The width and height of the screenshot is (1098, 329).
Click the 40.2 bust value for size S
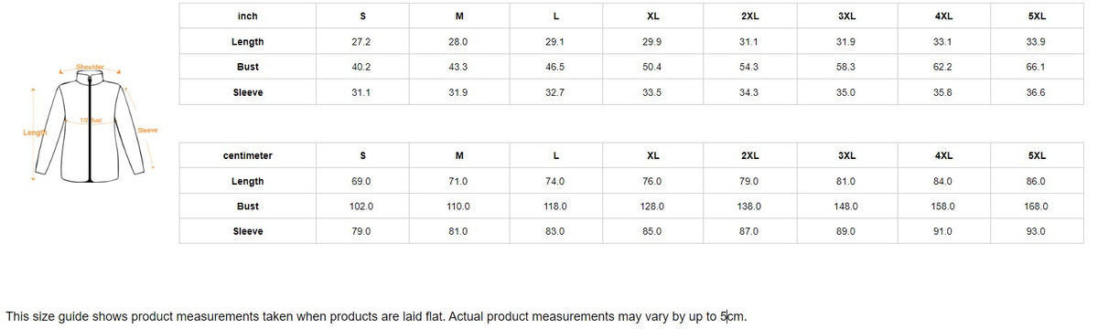(x=361, y=67)
